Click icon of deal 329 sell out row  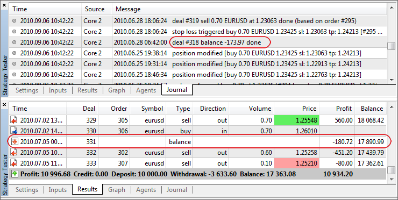pyautogui.click(x=14, y=120)
